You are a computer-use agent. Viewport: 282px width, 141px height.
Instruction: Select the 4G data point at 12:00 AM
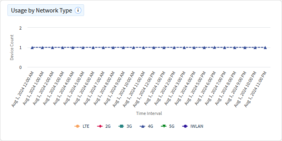32,48
